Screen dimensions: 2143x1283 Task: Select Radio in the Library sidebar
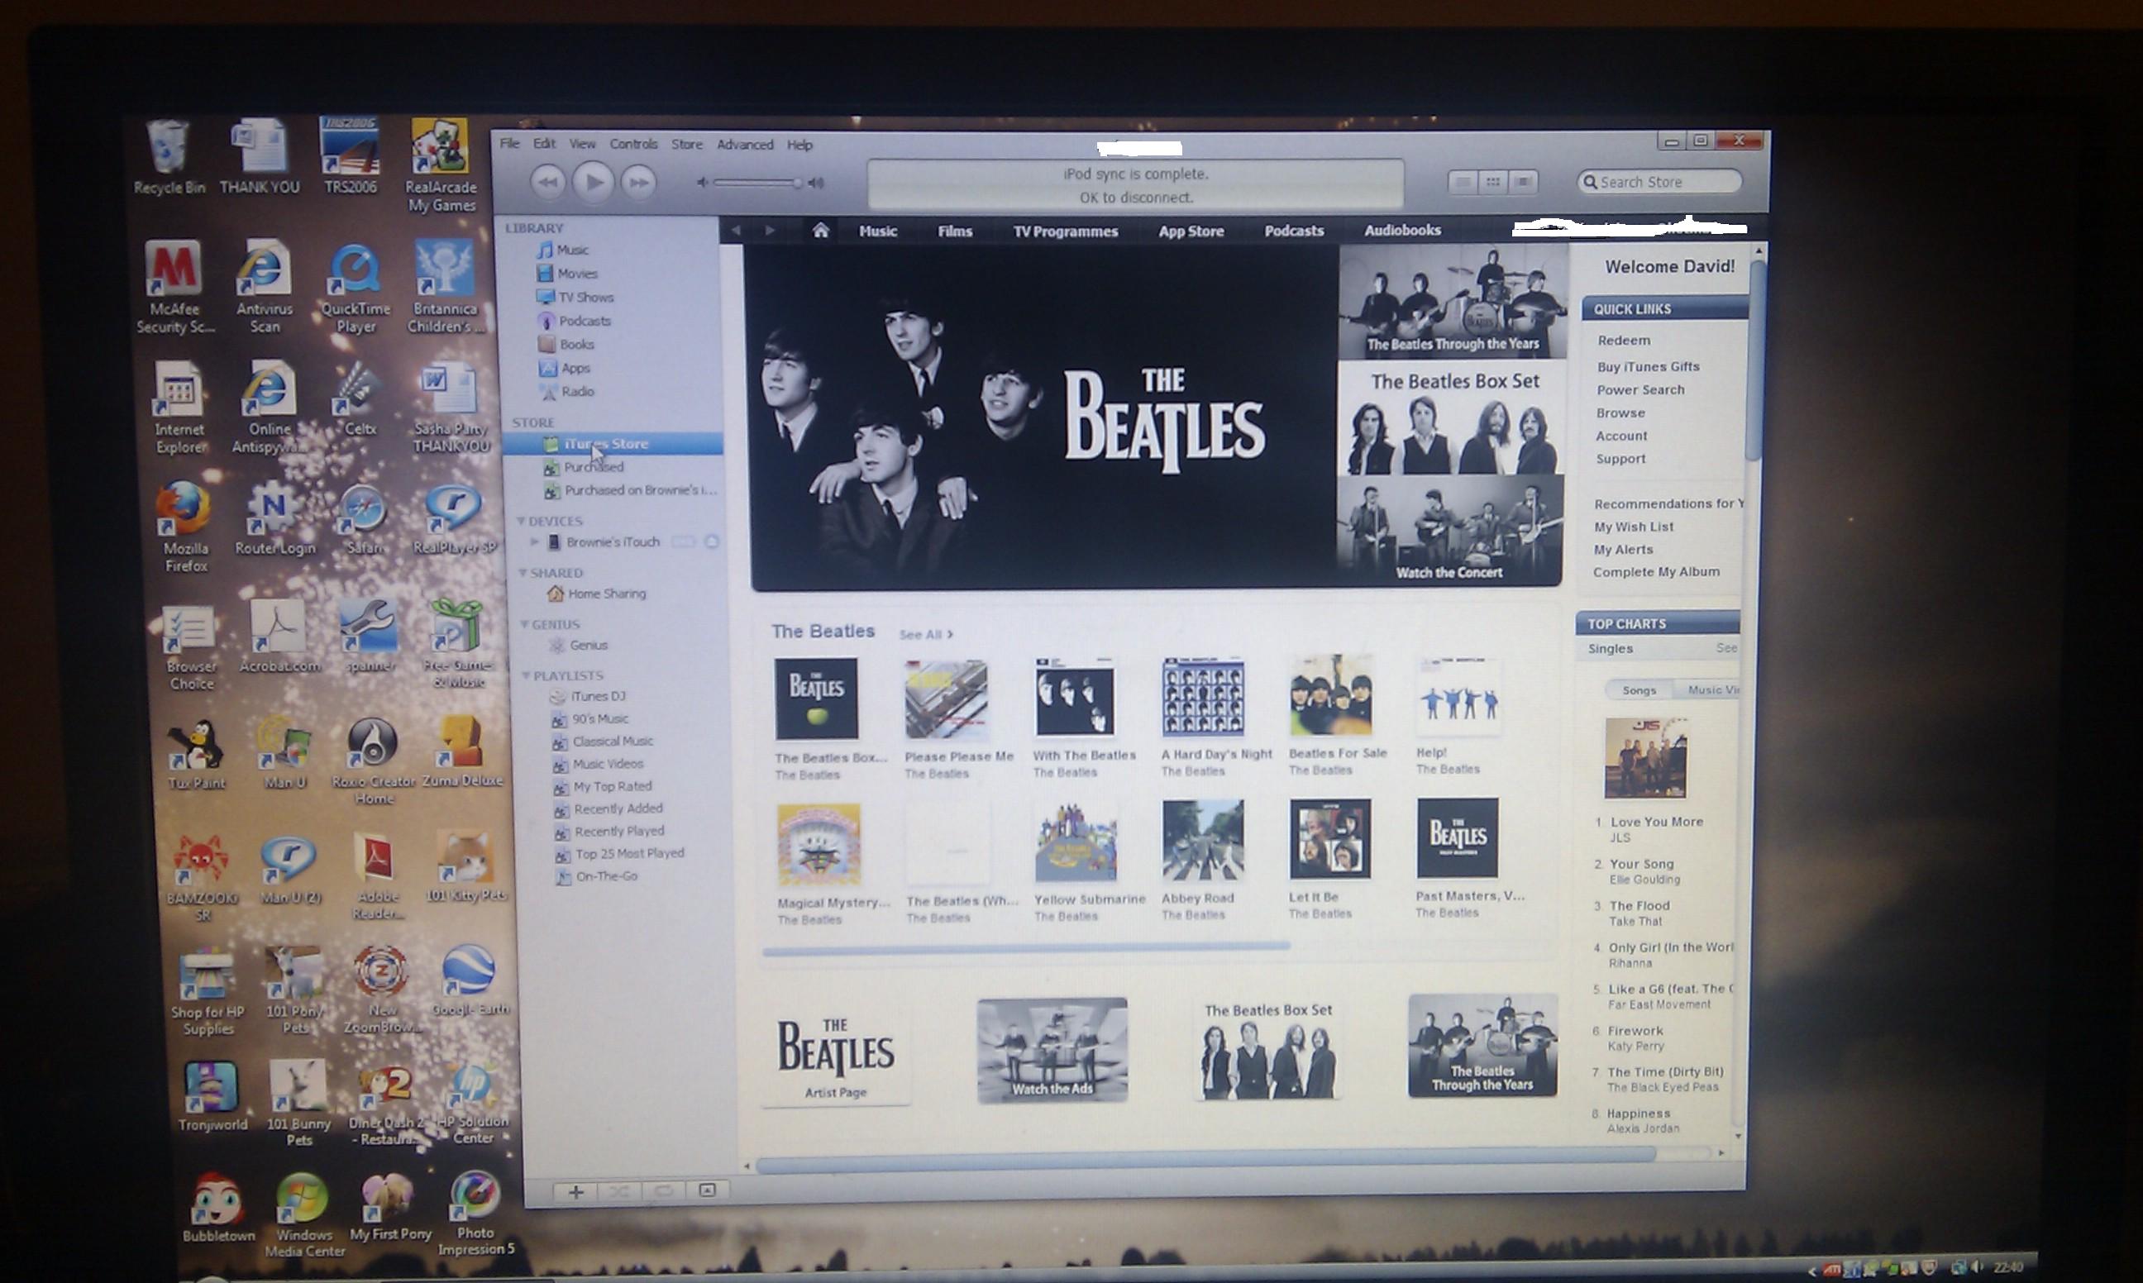tap(576, 392)
